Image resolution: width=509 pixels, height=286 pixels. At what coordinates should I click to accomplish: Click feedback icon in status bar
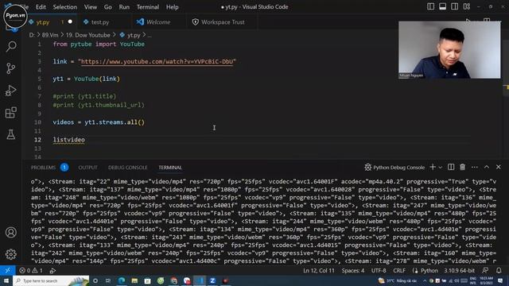[485, 270]
